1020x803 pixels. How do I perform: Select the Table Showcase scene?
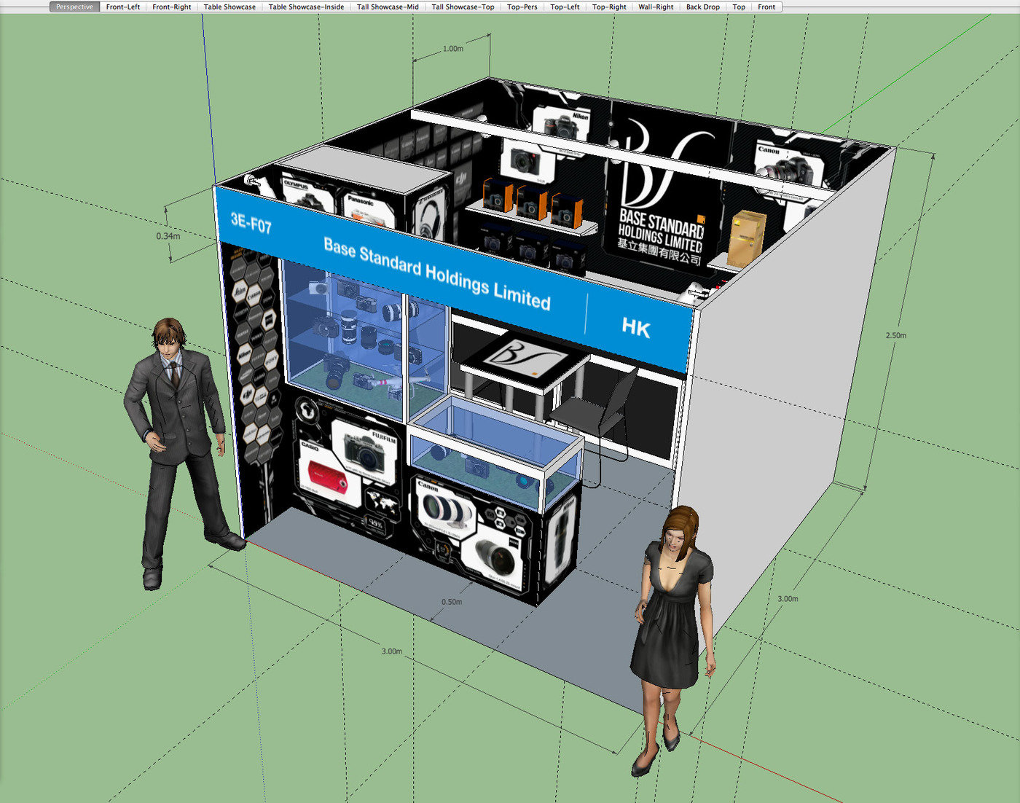tap(229, 7)
